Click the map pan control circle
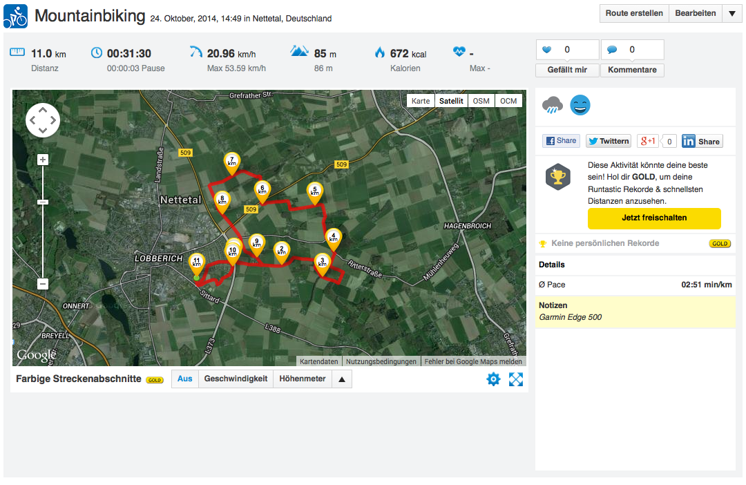This screenshot has width=746, height=485. pyautogui.click(x=43, y=120)
